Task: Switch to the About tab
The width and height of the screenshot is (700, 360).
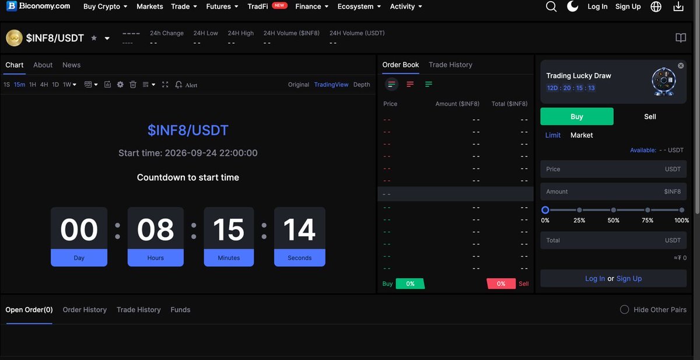Action: [43, 65]
